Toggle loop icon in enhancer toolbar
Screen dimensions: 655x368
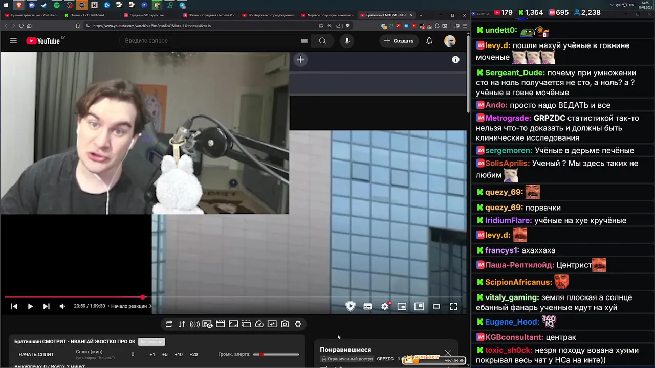(x=169, y=324)
